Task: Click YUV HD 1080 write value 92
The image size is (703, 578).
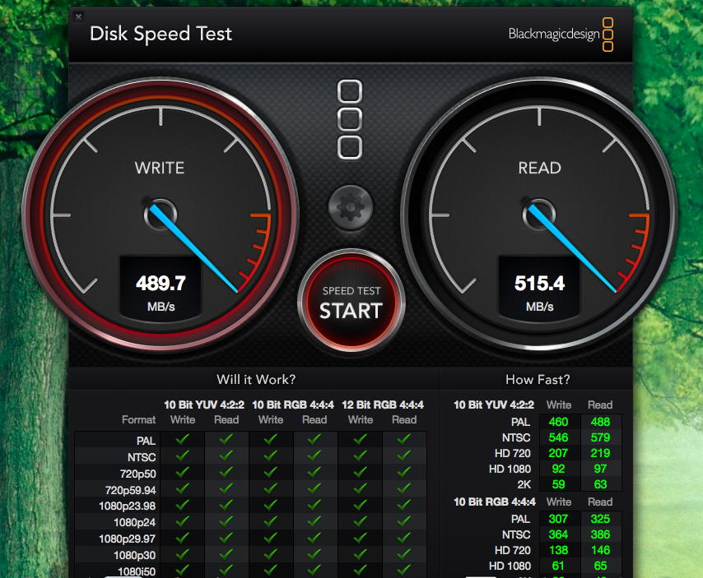Action: [558, 469]
